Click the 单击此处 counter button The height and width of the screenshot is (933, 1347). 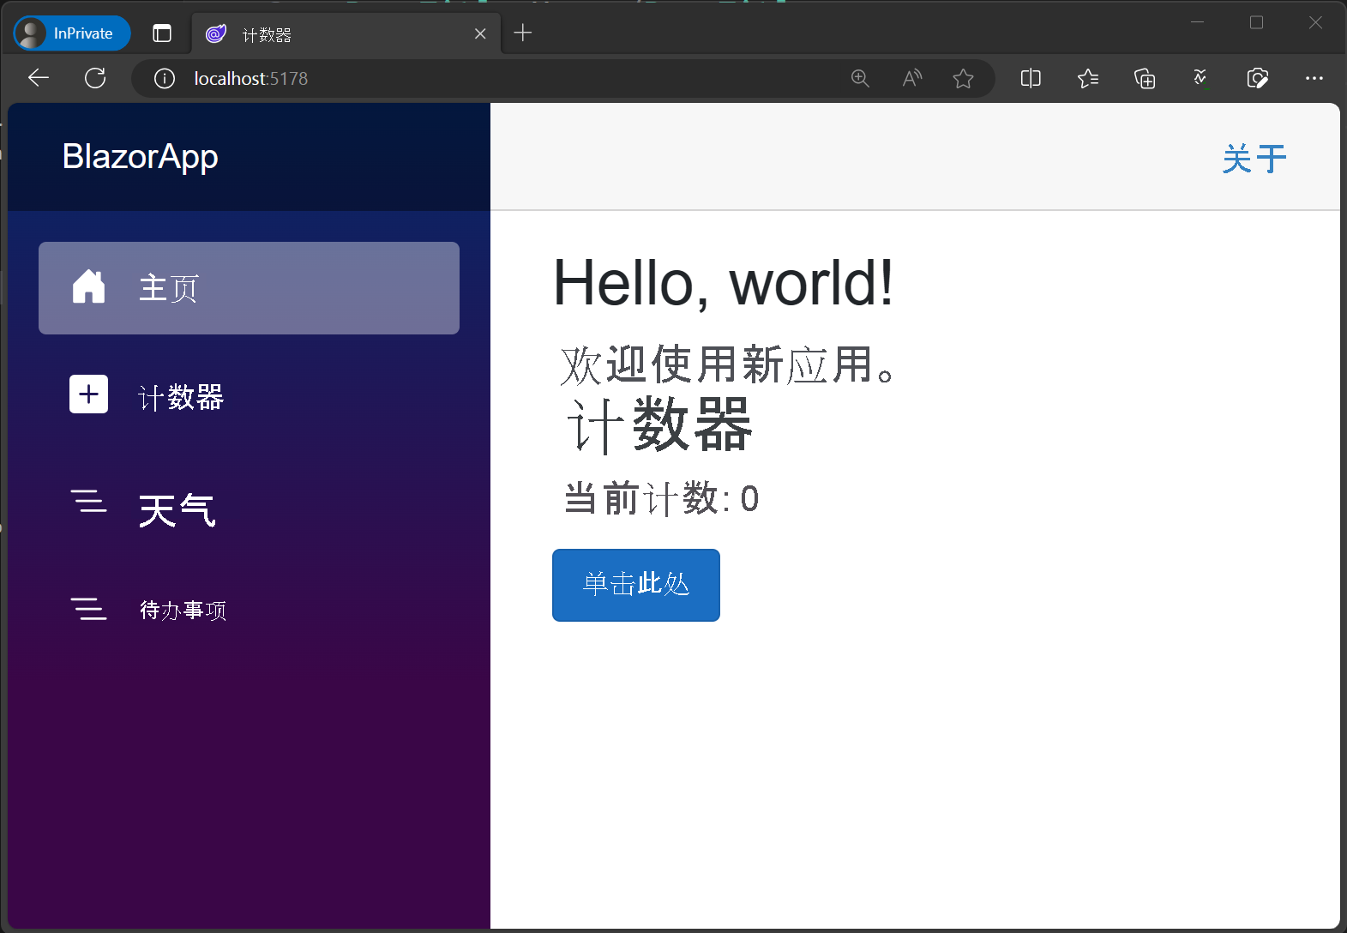[x=636, y=585]
